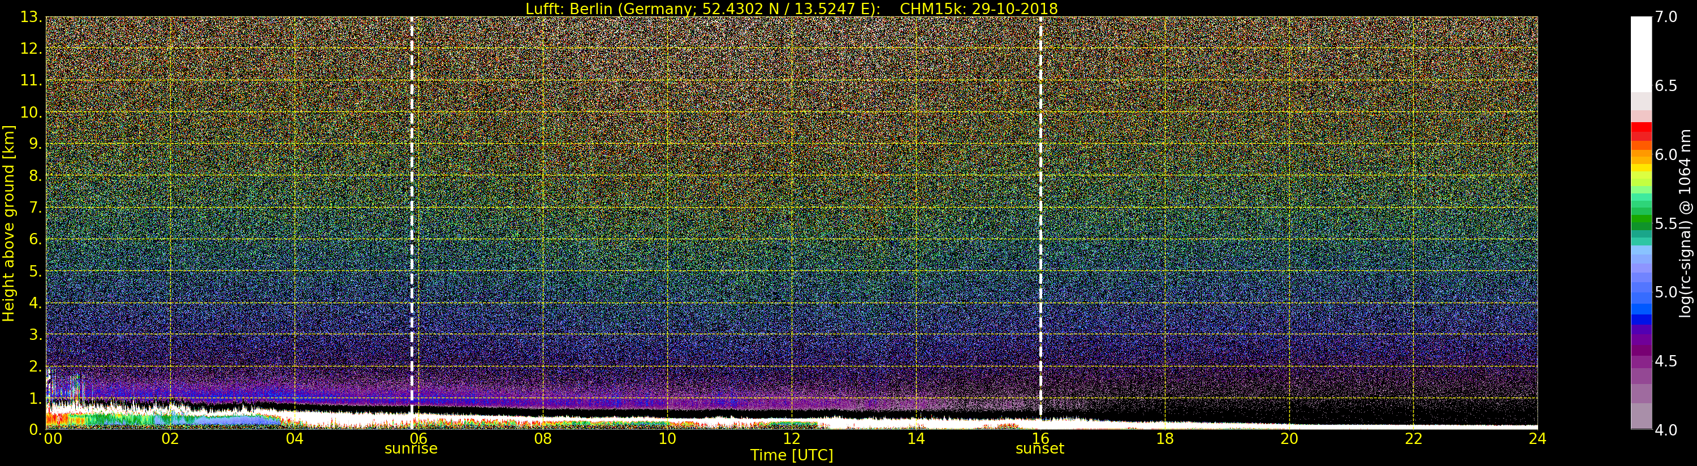
Task: Click the '06' time tick label
Action: [x=419, y=438]
